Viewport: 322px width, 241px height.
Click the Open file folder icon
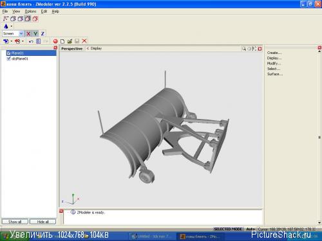coord(70,41)
